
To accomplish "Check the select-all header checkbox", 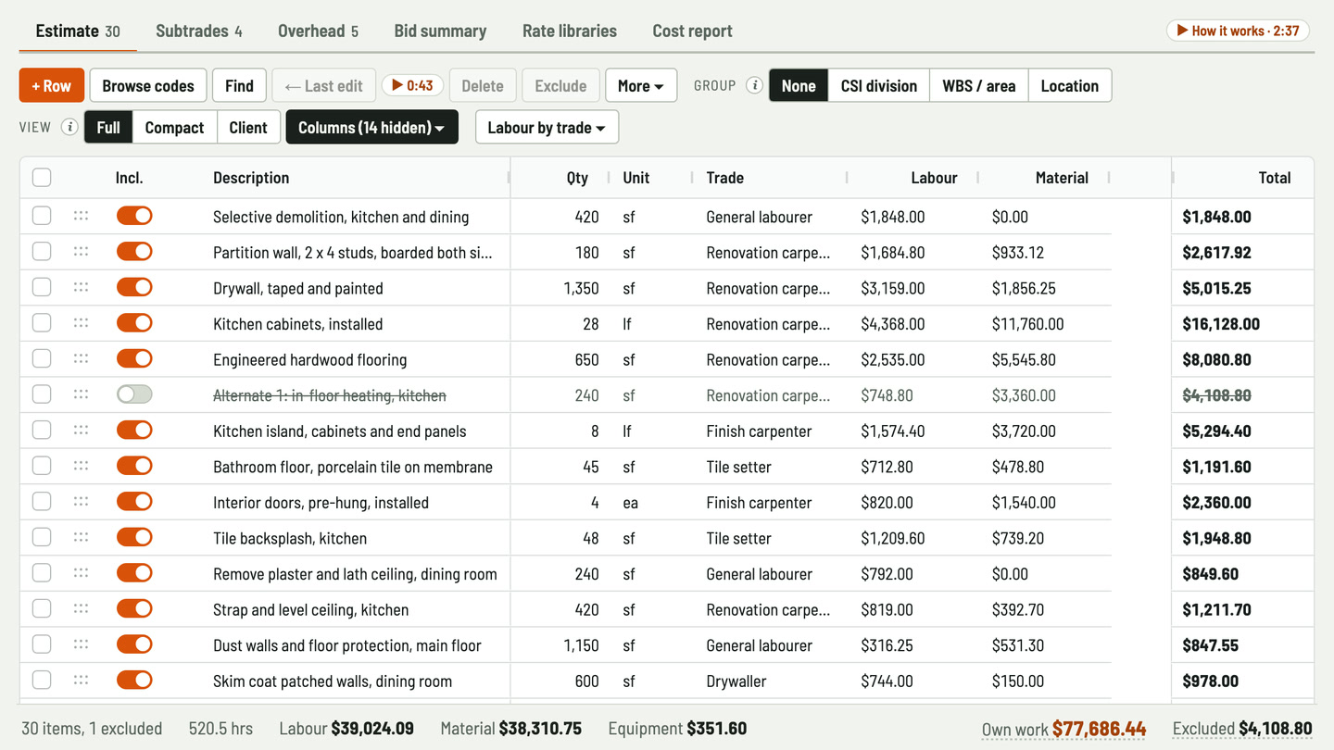I will (42, 178).
